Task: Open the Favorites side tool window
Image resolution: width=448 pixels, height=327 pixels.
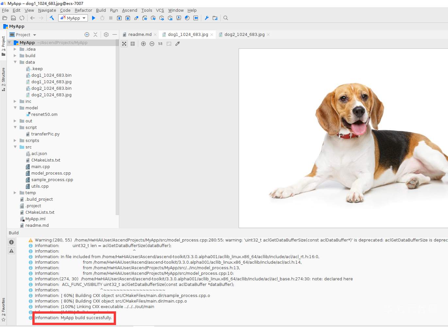Action: [x=3, y=308]
